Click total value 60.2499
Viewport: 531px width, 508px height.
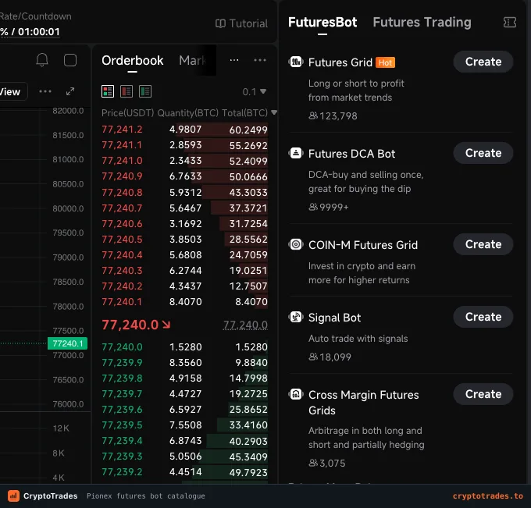tap(248, 130)
